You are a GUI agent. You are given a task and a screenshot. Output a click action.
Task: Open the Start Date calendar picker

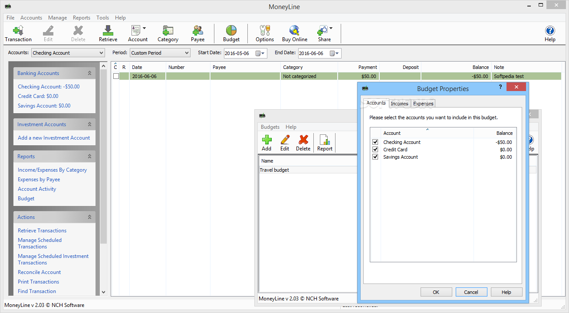pyautogui.click(x=260, y=53)
